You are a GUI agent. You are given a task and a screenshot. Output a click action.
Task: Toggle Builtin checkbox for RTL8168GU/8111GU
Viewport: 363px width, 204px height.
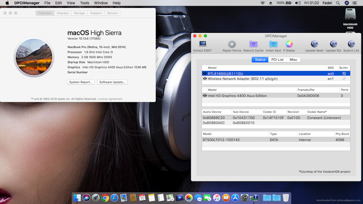click(344, 74)
